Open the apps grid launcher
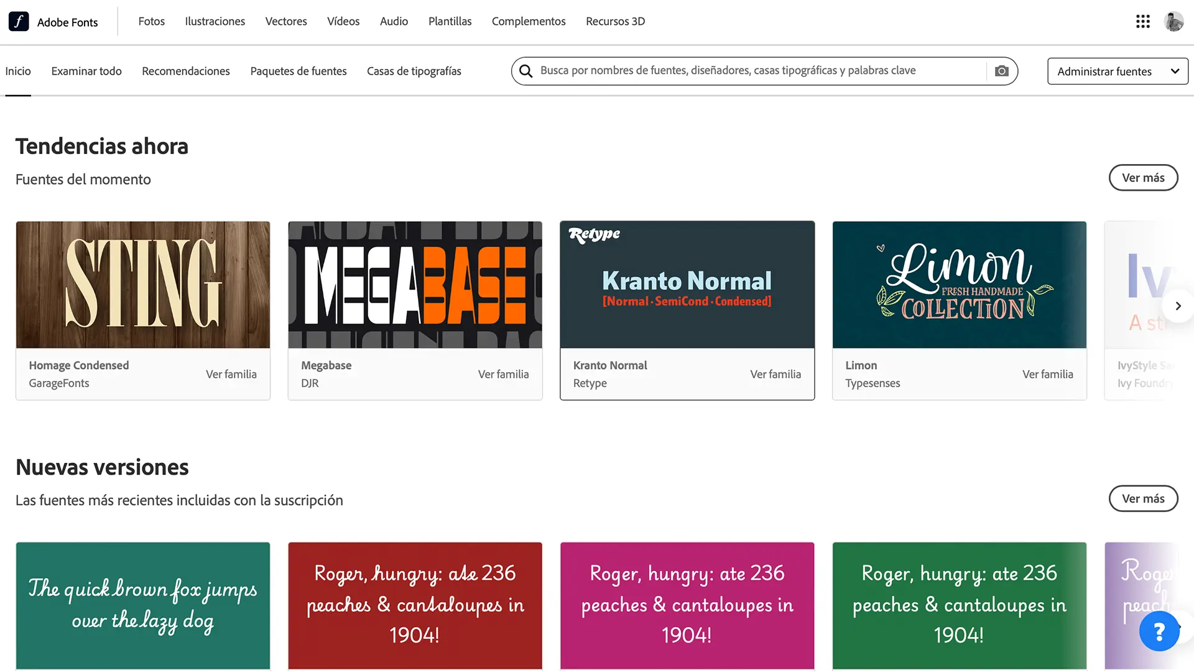1194x671 pixels. 1142,22
